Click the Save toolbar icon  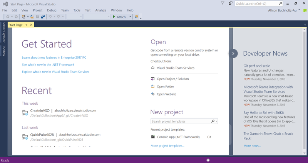point(37,17)
